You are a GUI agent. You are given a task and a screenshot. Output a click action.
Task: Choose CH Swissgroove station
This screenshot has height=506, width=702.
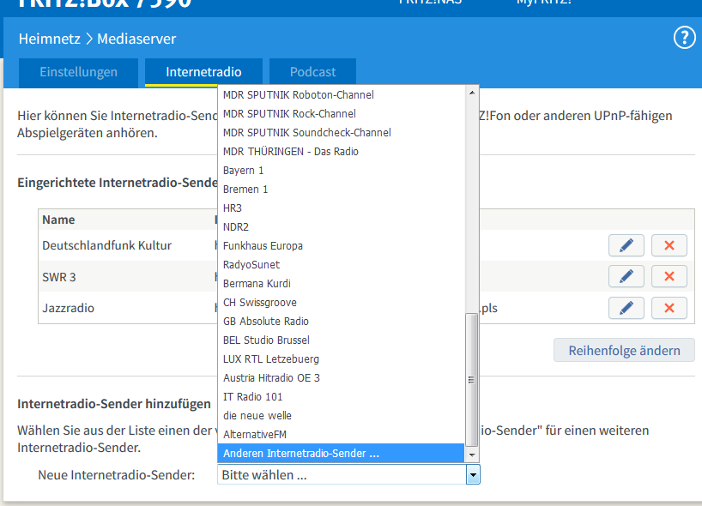click(342, 302)
